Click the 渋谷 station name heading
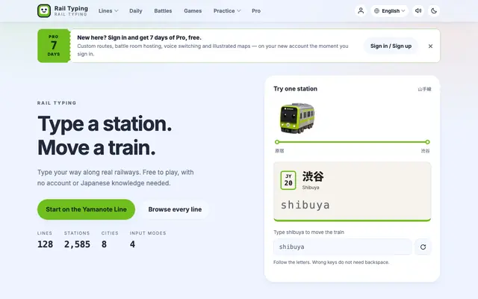This screenshot has height=299, width=478. click(x=313, y=176)
